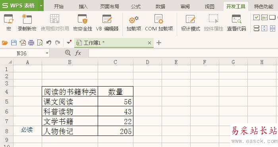Click the open folder icon
This screenshot has height=147, width=278.
click(5, 43)
